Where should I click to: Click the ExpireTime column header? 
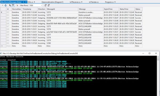tap(111, 9)
